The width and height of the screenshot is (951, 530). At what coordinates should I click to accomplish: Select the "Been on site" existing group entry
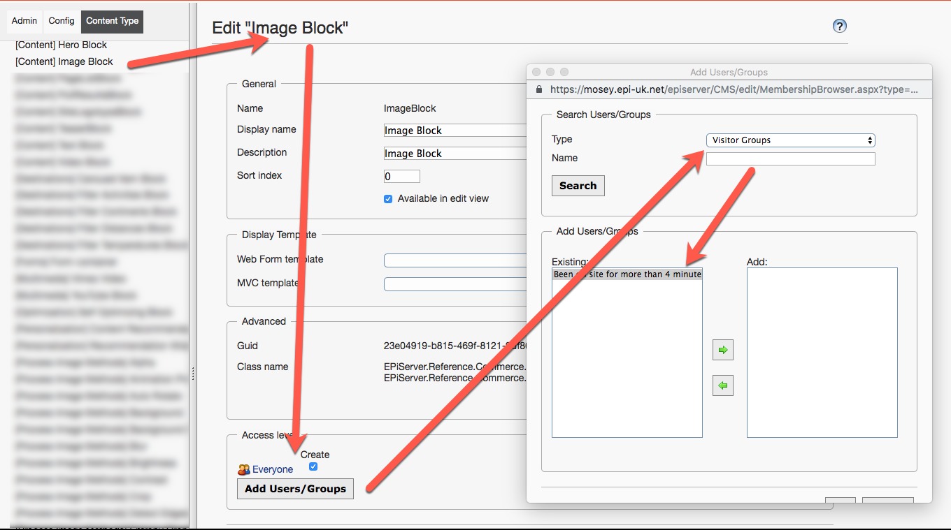627,274
